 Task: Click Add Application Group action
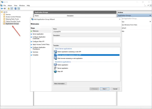[129, 18]
